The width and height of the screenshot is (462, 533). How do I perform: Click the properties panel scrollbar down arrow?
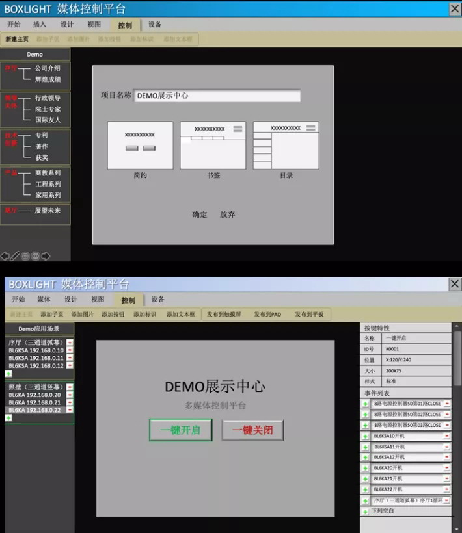457,528
